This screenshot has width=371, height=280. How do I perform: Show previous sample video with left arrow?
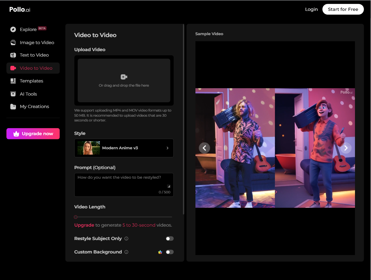(x=204, y=148)
